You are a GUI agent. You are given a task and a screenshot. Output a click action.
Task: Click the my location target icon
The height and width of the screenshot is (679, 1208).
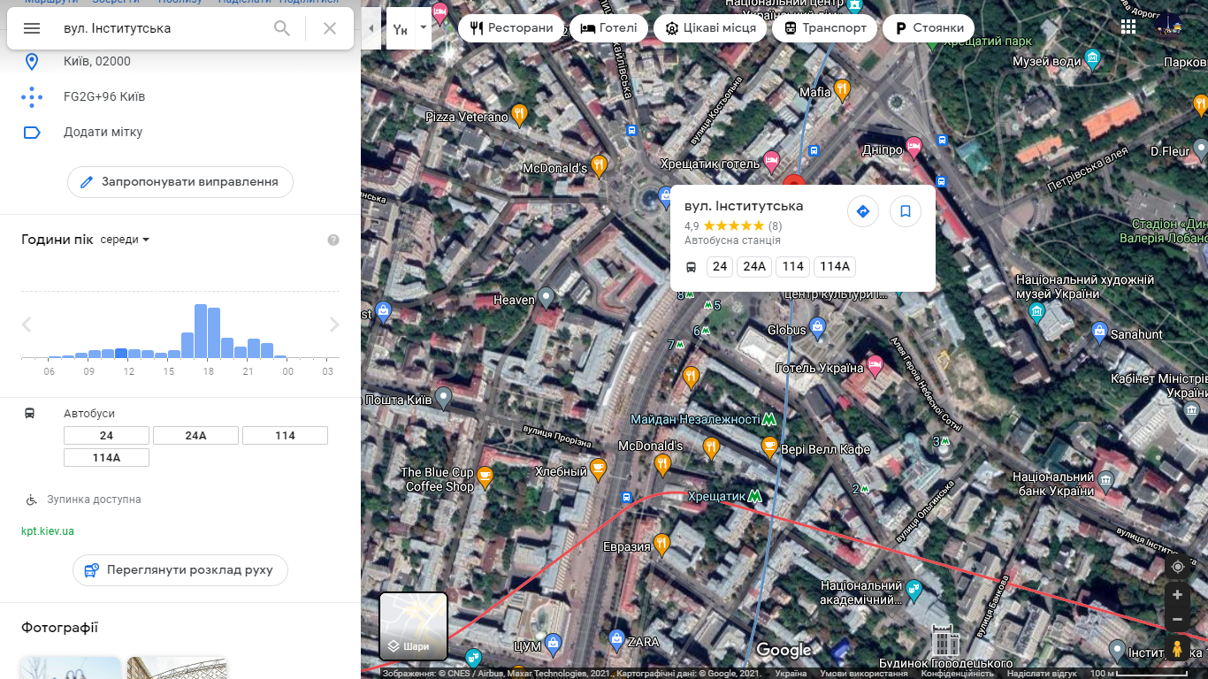pos(1177,567)
